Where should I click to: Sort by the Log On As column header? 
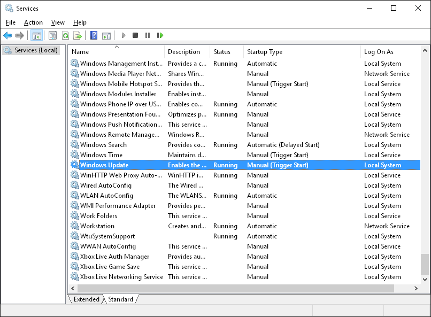click(x=390, y=52)
